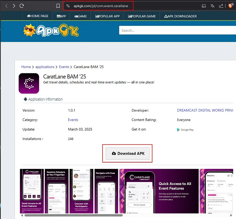Open APP section in navigation bar
The width and height of the screenshot is (236, 219).
coord(61,16)
